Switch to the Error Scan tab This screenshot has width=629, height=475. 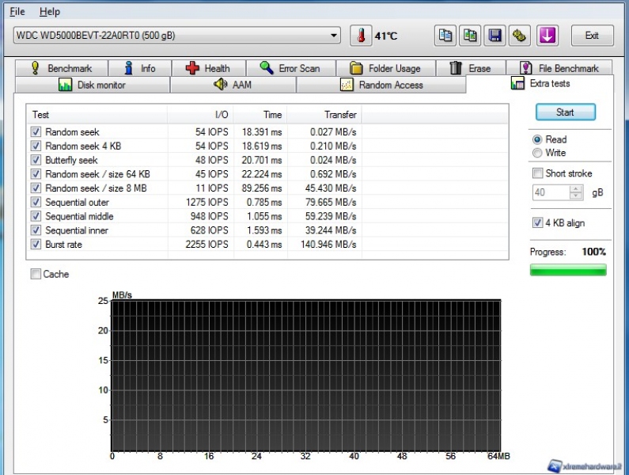(x=290, y=69)
